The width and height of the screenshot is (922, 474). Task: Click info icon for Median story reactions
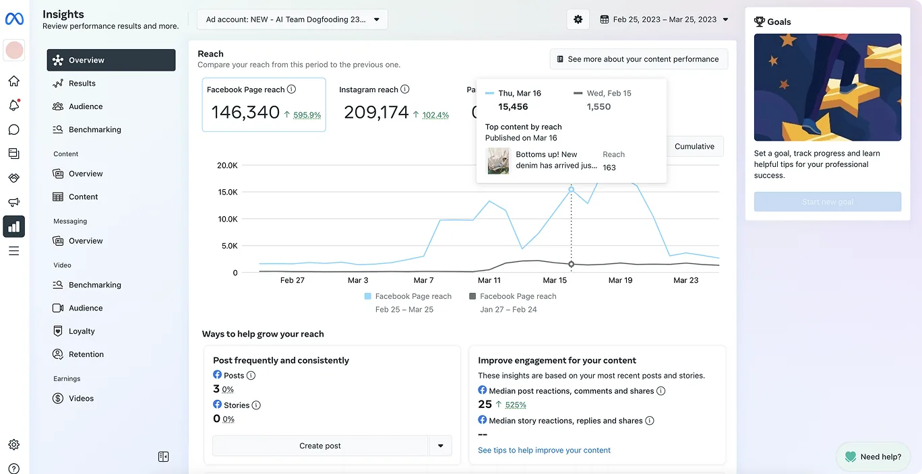tap(650, 421)
